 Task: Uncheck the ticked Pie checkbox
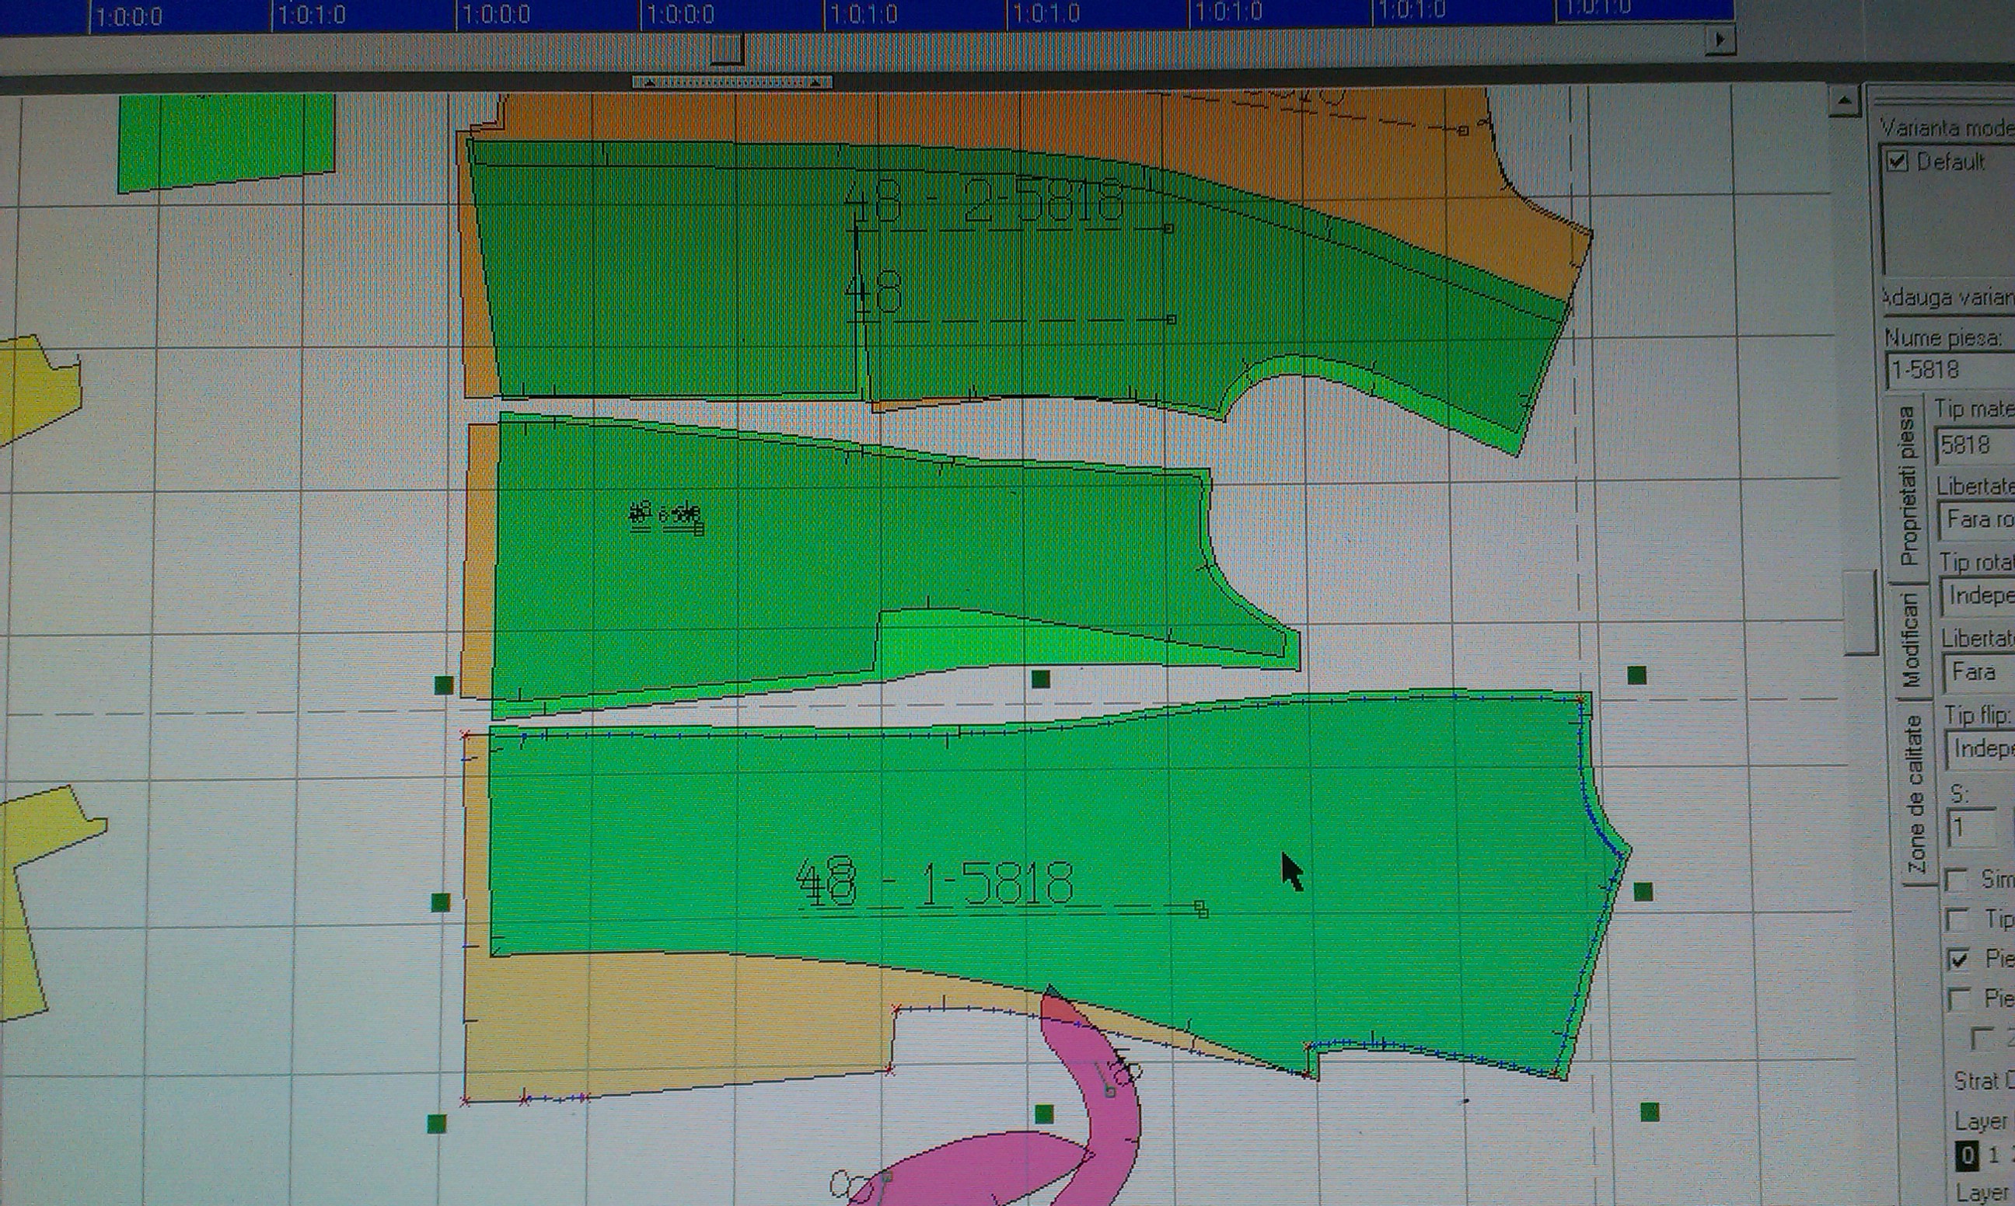coord(1959,960)
